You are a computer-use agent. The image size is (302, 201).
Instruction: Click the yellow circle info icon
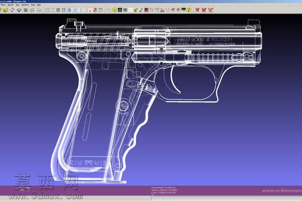click(x=189, y=10)
